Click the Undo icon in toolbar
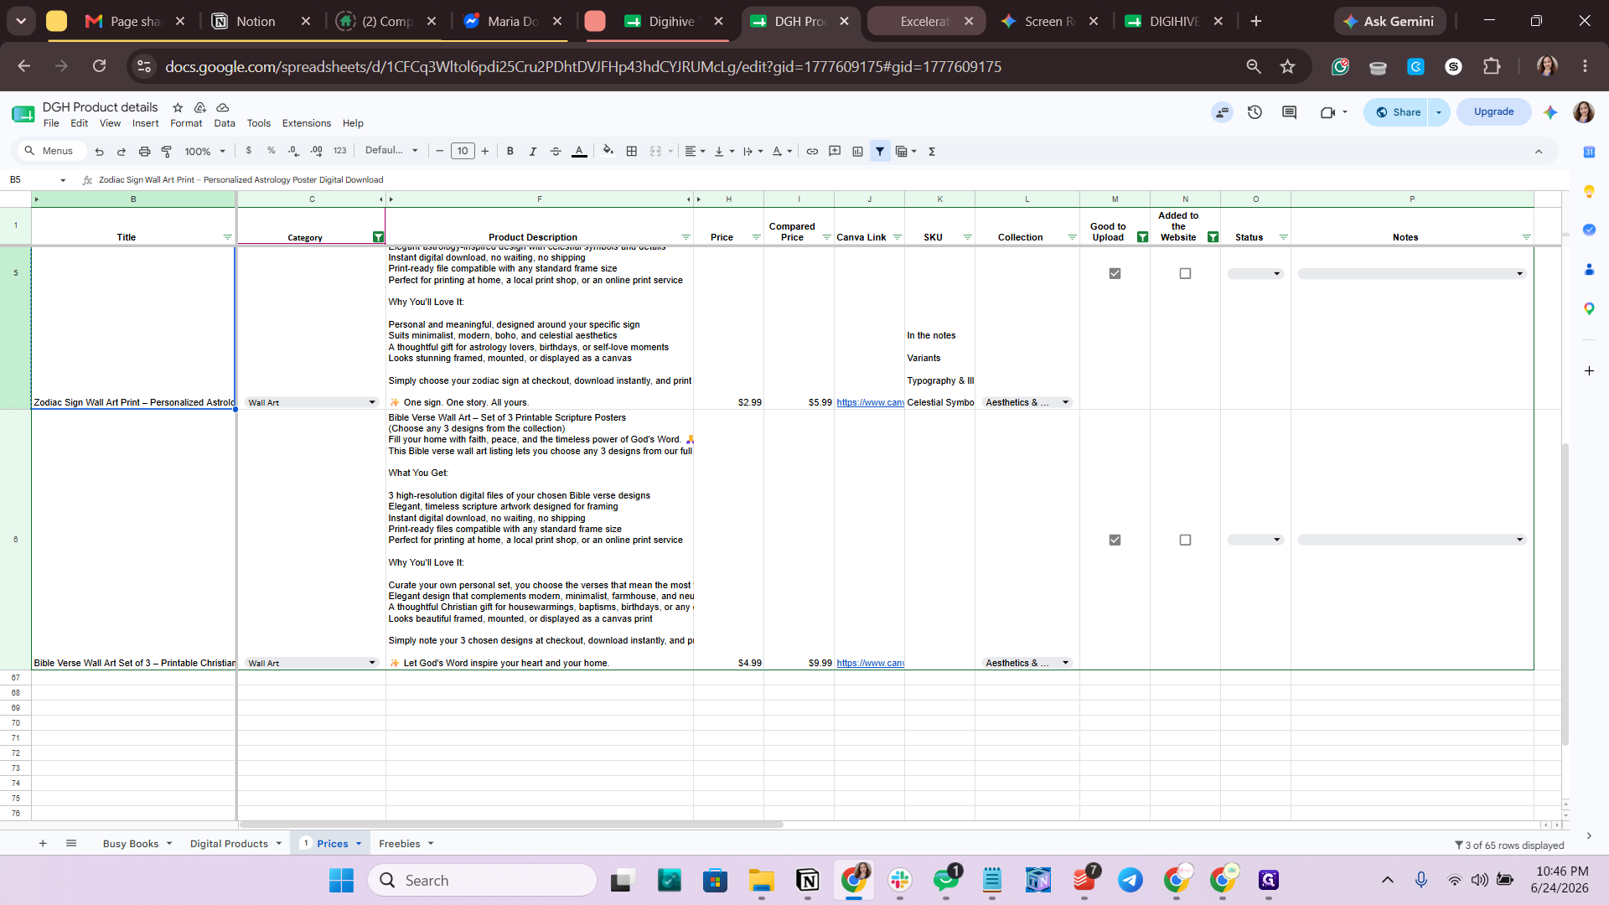 coord(99,152)
